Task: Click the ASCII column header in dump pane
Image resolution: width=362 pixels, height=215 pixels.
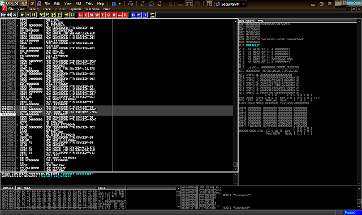Action: (x=111, y=188)
